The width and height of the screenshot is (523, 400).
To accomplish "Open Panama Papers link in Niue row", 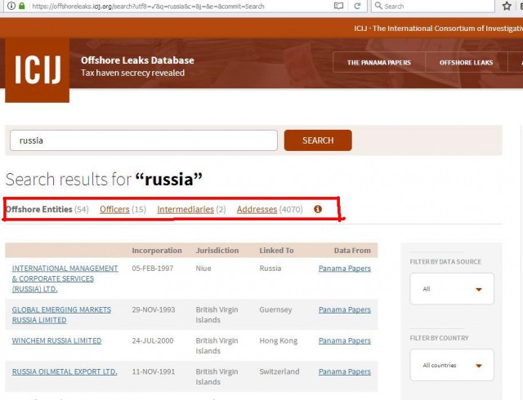I will point(345,269).
